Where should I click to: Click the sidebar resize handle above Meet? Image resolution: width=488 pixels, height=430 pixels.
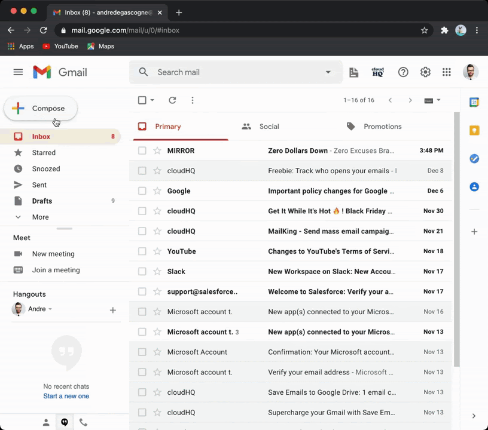pyautogui.click(x=65, y=229)
